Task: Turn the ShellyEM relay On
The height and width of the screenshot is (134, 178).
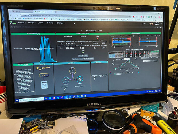Action: 79,56
